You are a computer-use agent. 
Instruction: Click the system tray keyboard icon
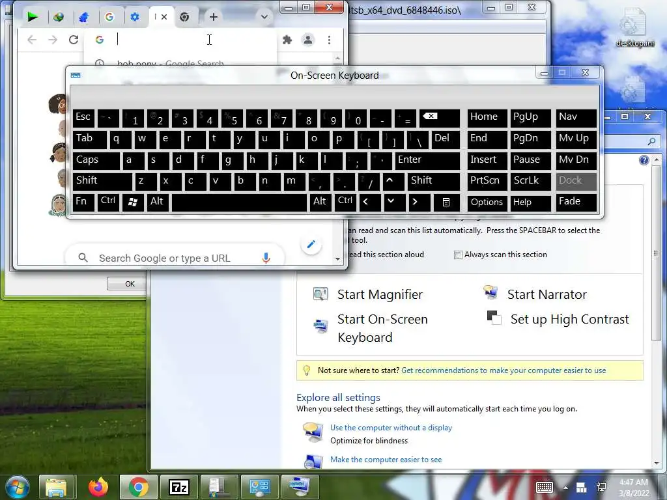544,487
